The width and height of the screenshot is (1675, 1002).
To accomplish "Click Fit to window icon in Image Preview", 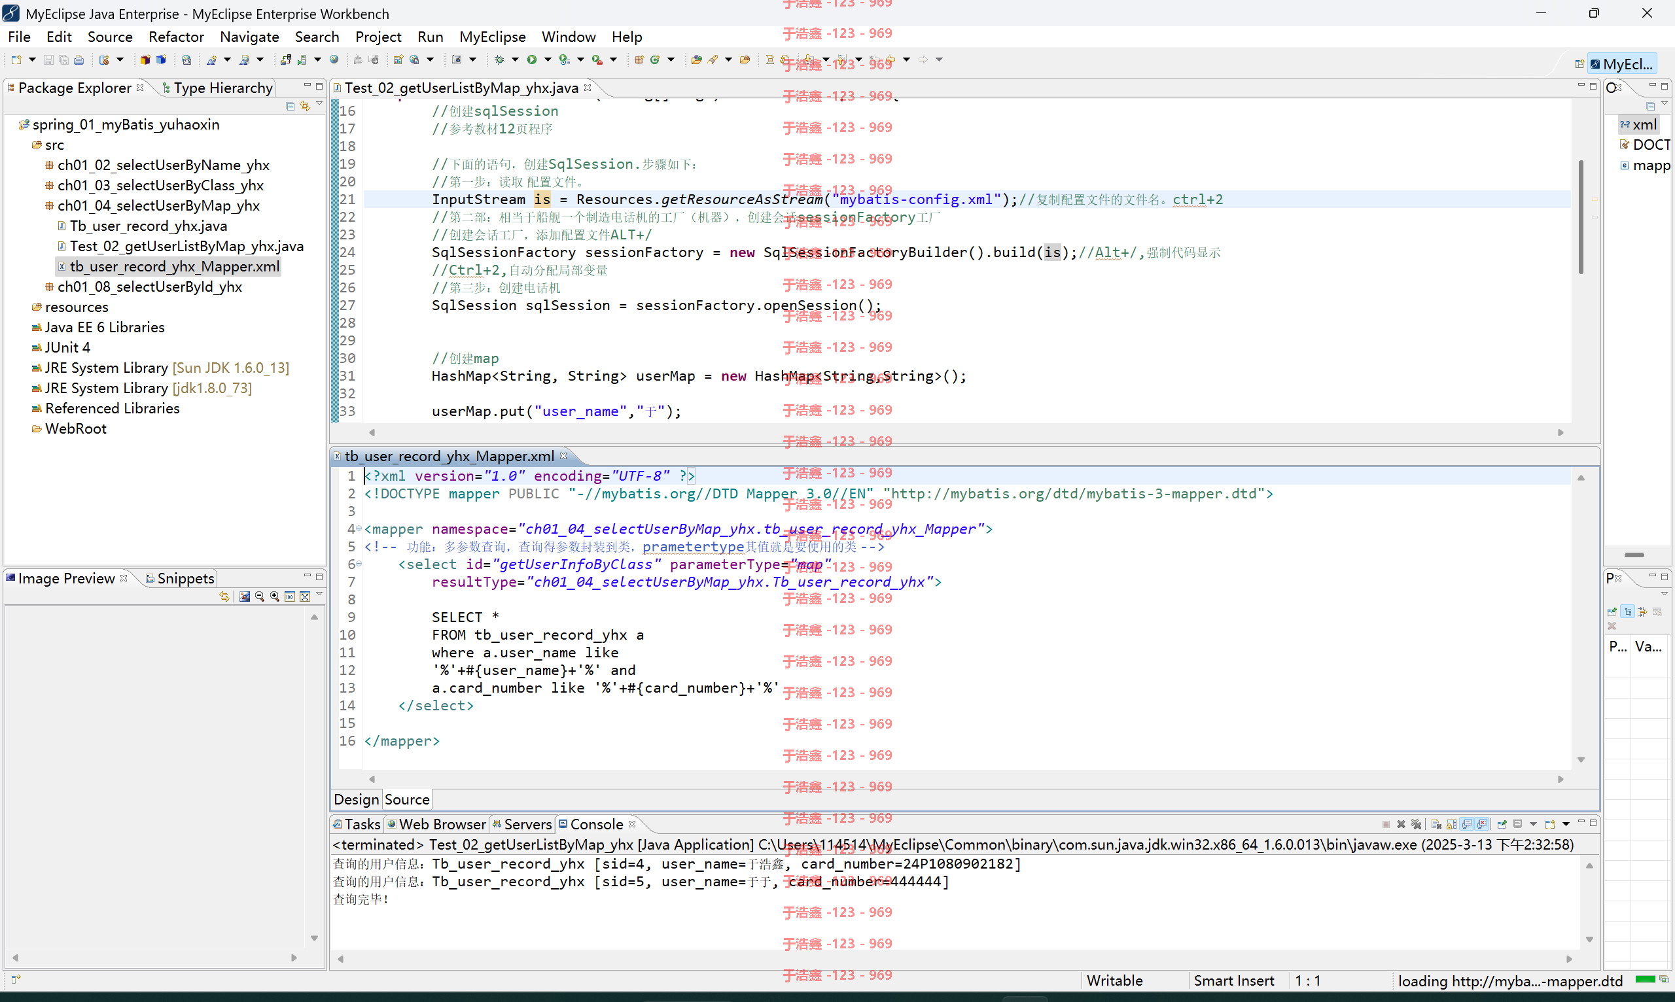I will (305, 596).
